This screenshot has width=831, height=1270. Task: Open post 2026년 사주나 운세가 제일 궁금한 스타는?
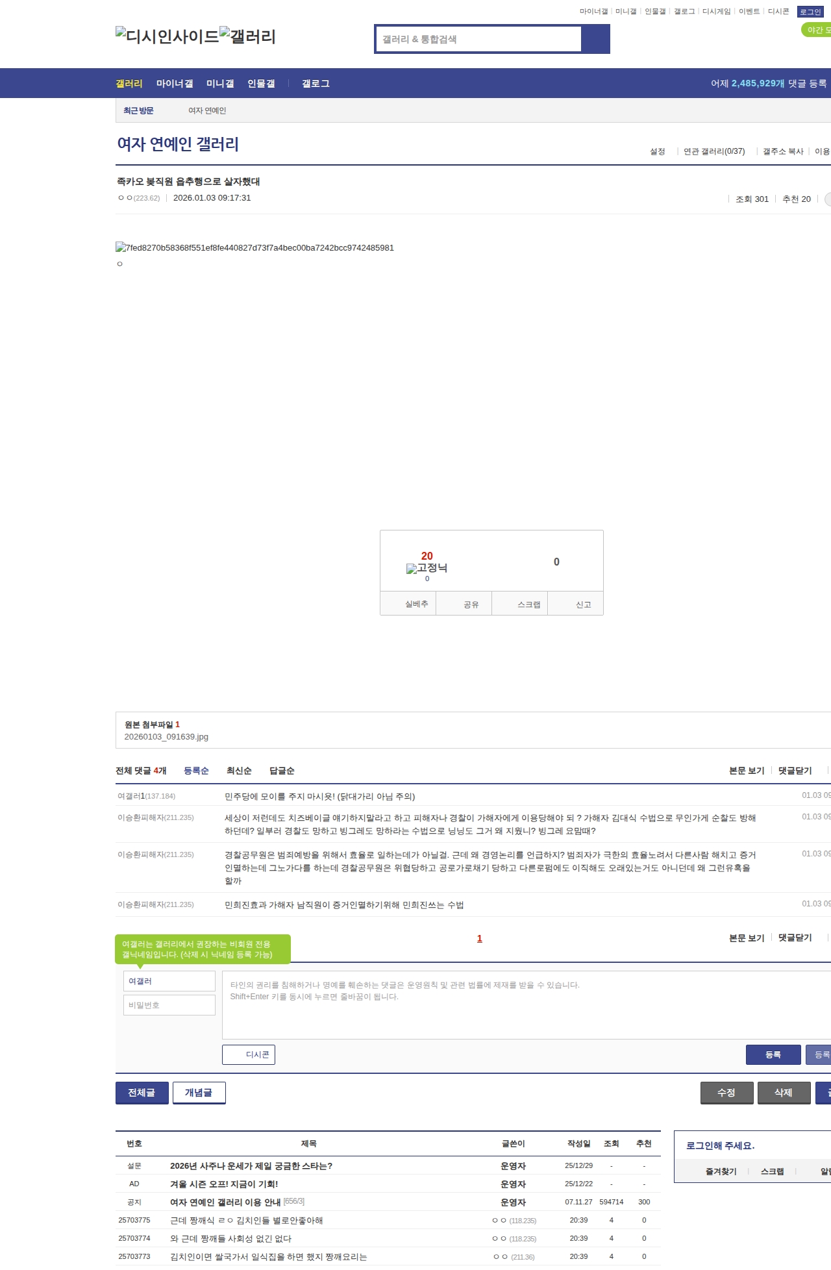pos(251,1166)
